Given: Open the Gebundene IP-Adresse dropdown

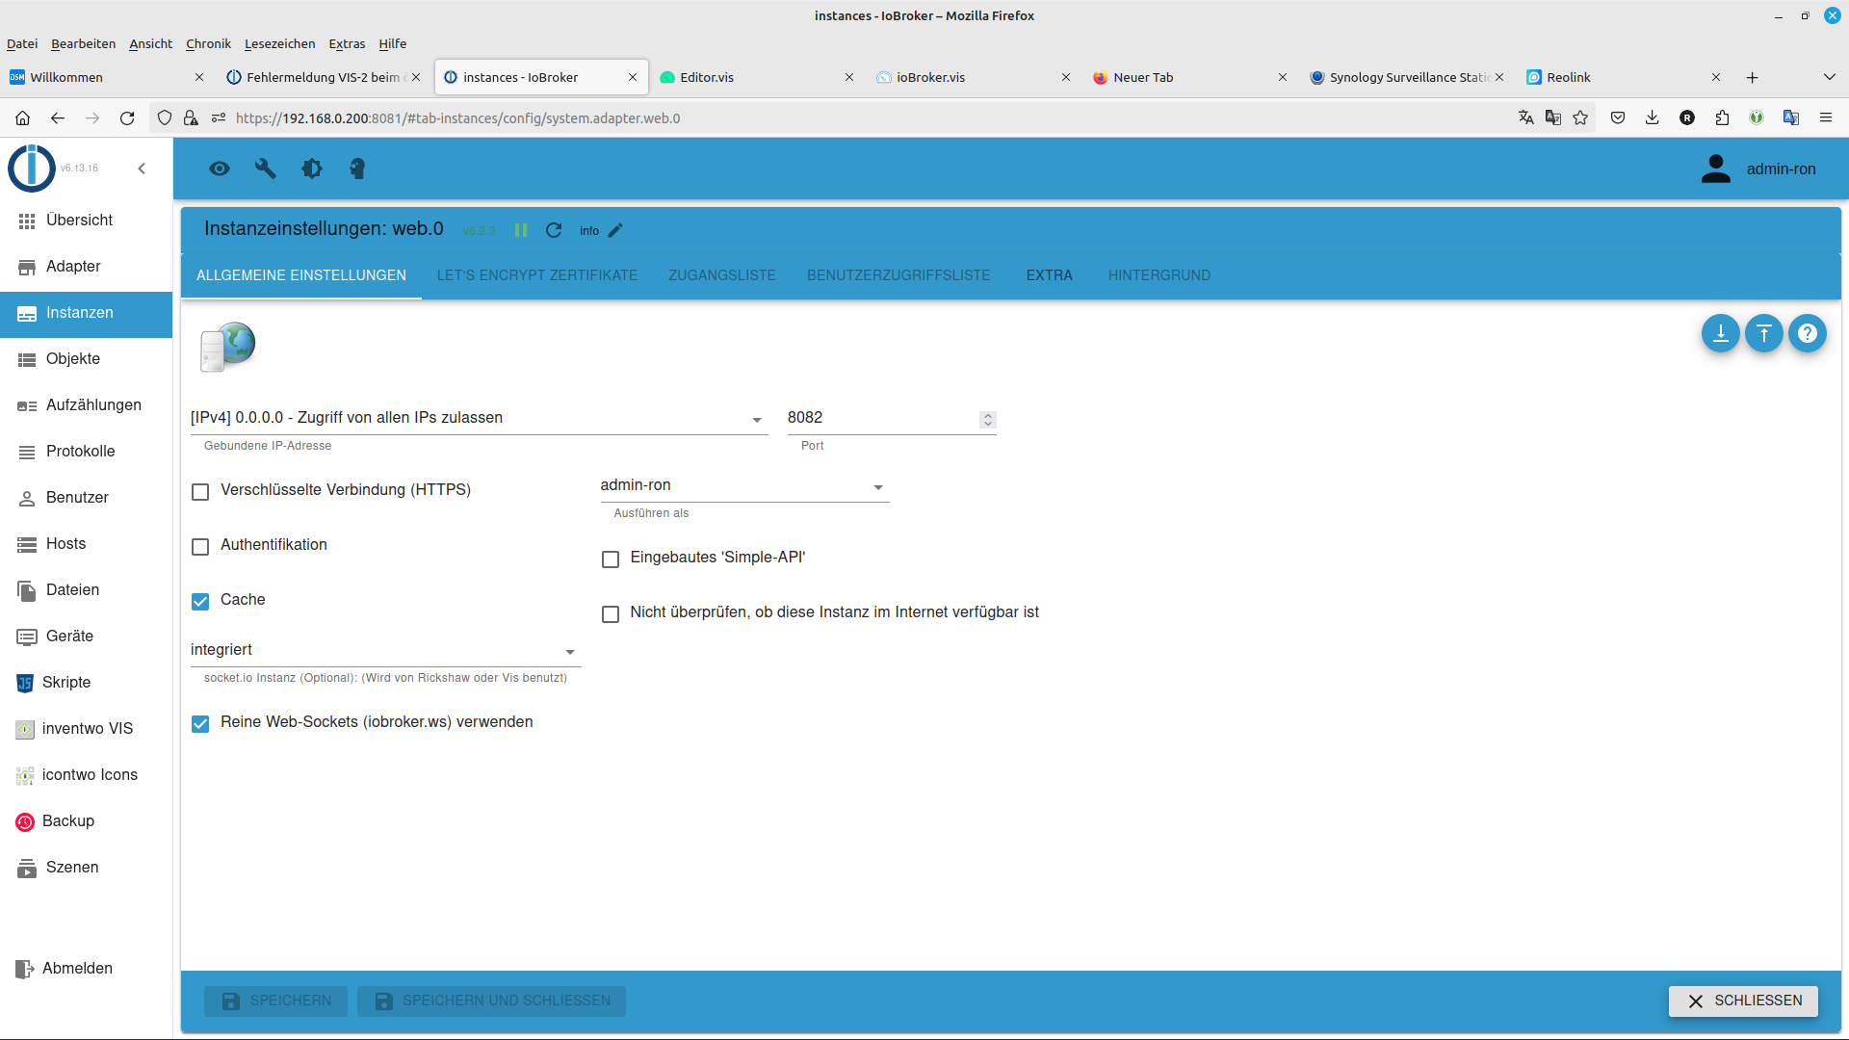Looking at the screenshot, I should (x=479, y=418).
